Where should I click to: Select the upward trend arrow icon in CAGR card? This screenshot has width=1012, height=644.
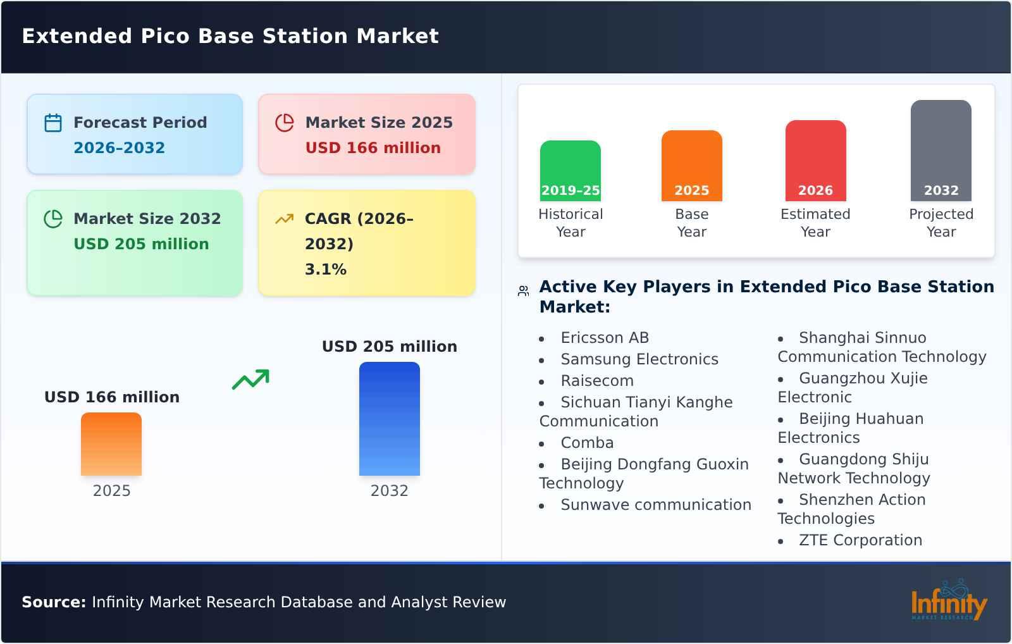[285, 218]
